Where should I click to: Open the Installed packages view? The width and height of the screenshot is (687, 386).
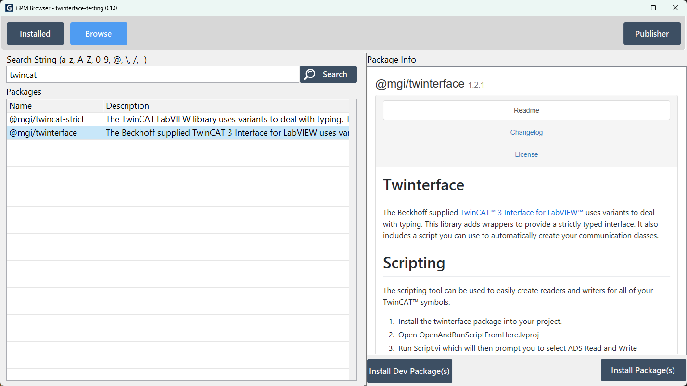35,34
